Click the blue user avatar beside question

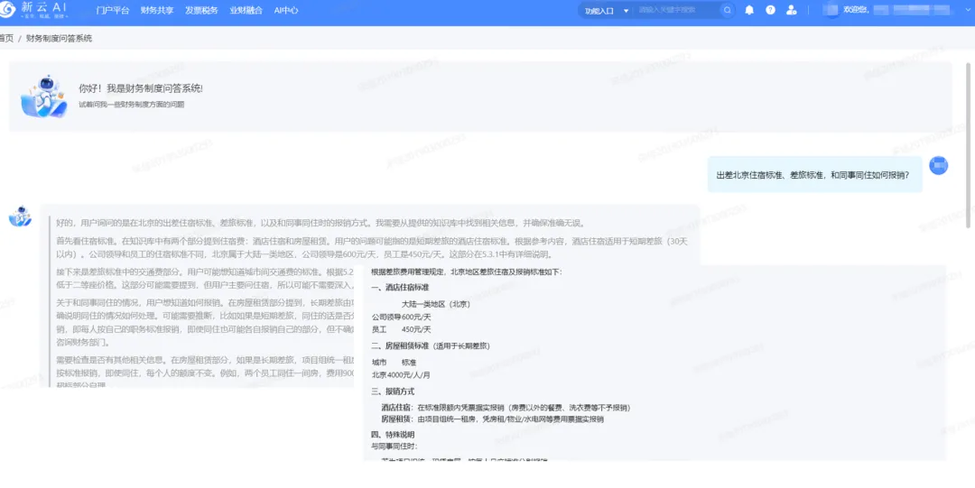point(938,165)
